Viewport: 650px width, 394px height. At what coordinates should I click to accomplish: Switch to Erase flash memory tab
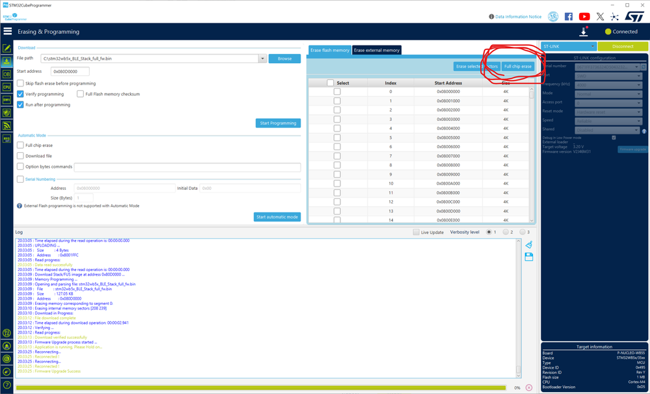coord(330,50)
